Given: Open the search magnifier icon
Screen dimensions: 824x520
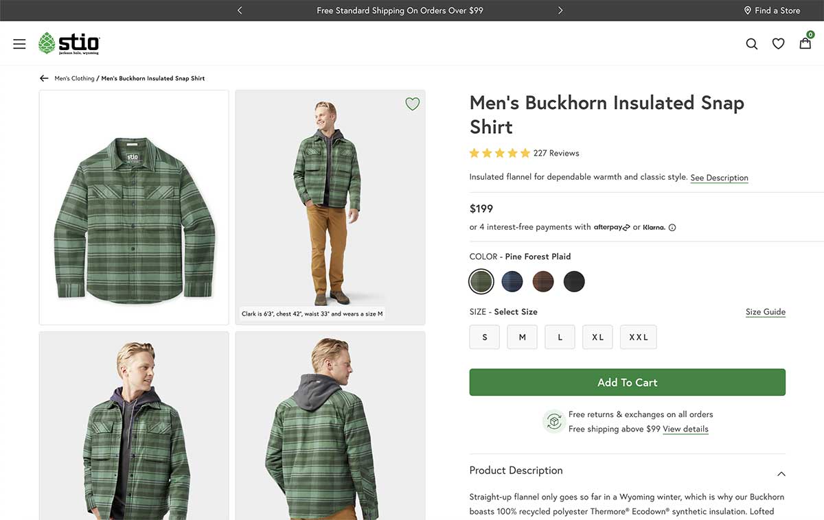Looking at the screenshot, I should point(752,44).
